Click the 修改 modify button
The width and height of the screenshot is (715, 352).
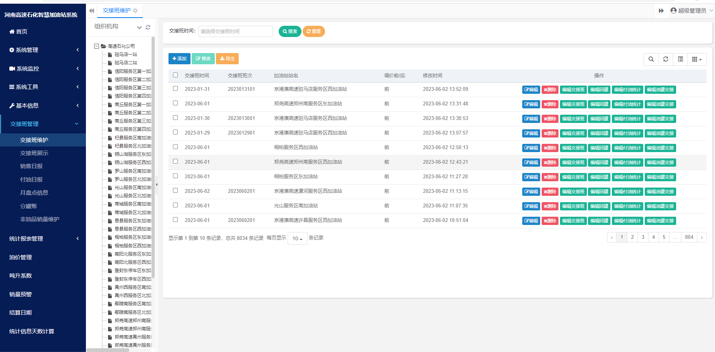203,59
